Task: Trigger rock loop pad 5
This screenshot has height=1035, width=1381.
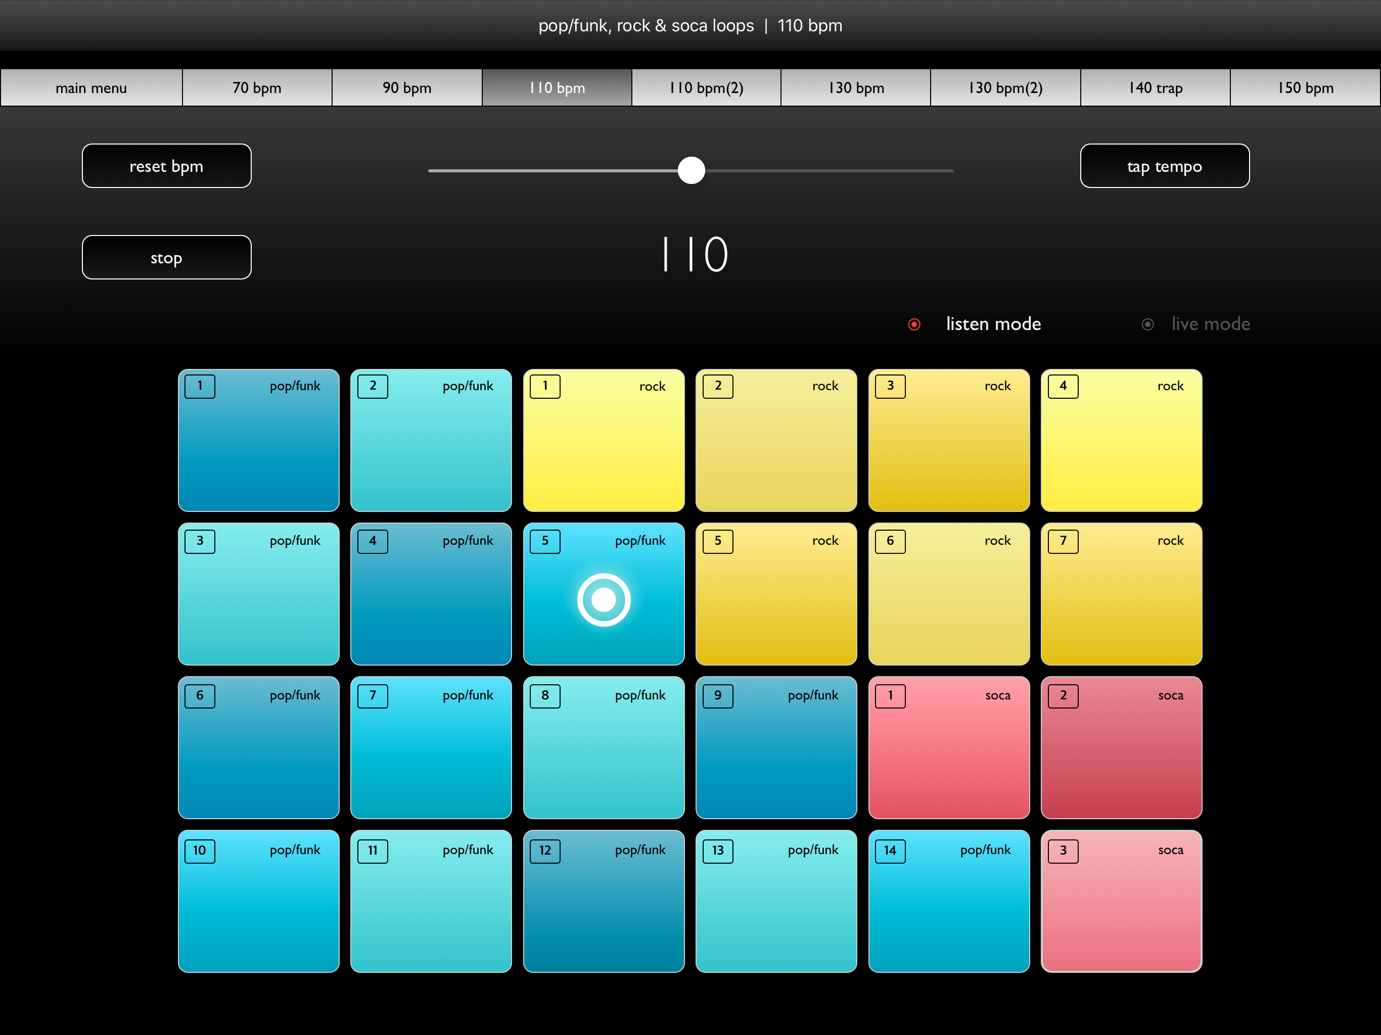Action: pyautogui.click(x=776, y=594)
